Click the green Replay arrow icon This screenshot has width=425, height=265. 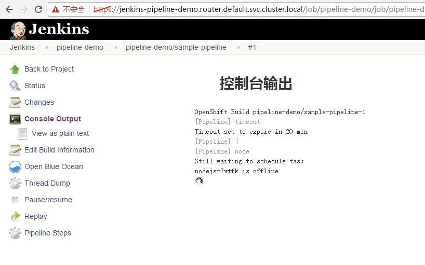[15, 216]
